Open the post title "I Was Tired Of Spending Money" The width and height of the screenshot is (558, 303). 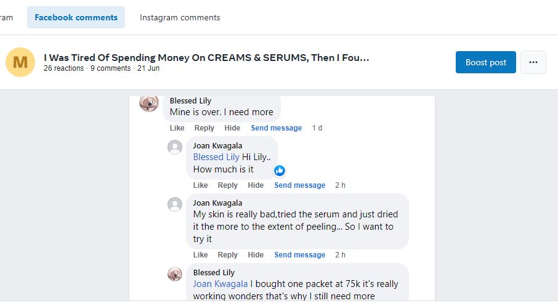(206, 58)
